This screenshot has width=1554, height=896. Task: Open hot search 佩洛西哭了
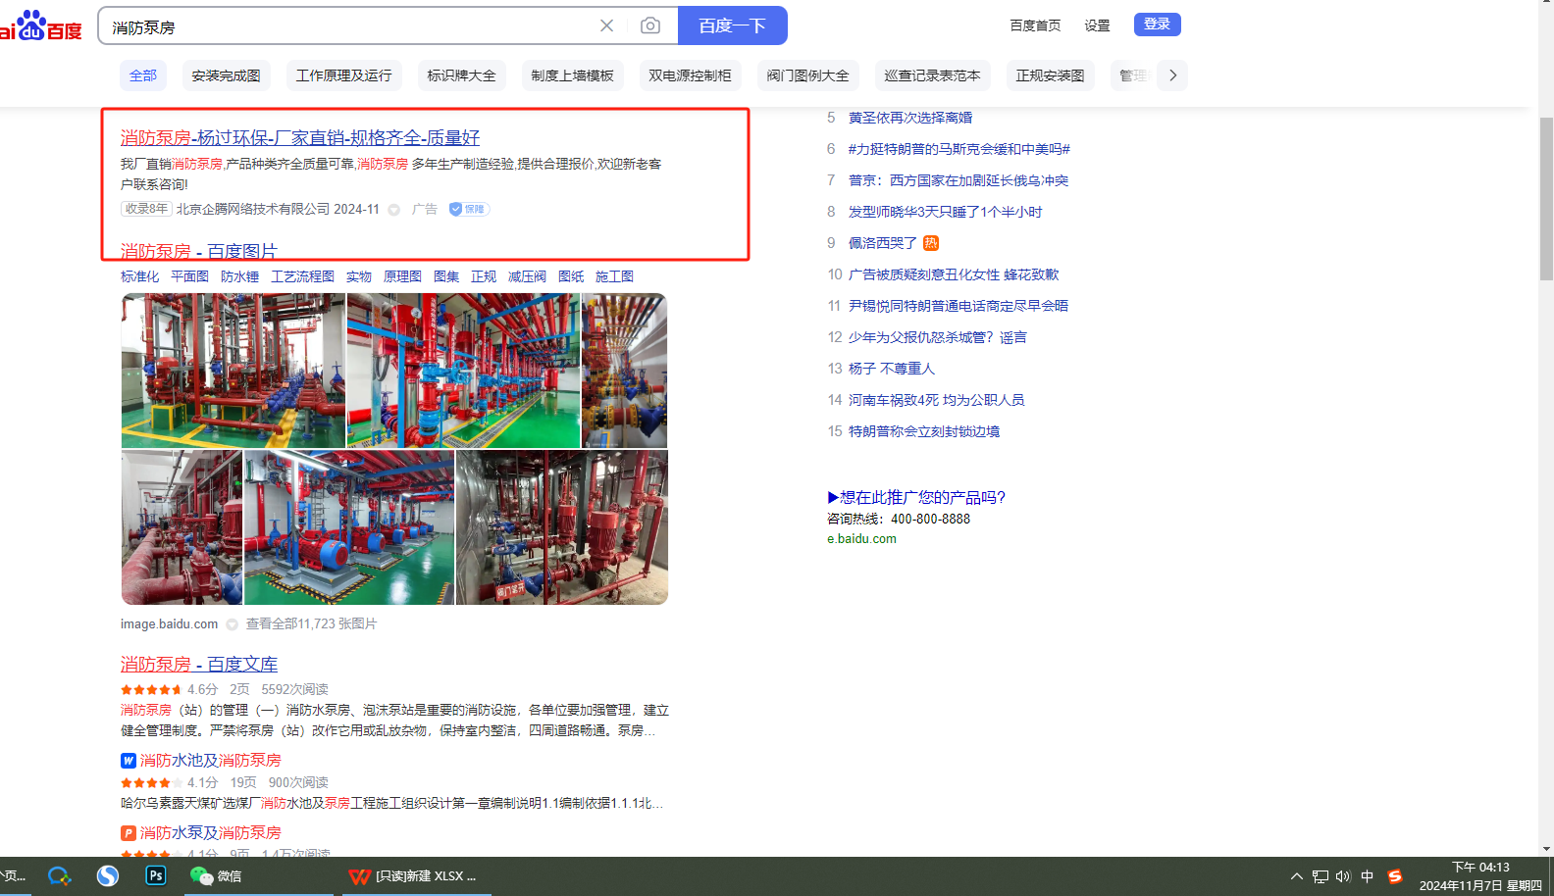click(x=883, y=243)
